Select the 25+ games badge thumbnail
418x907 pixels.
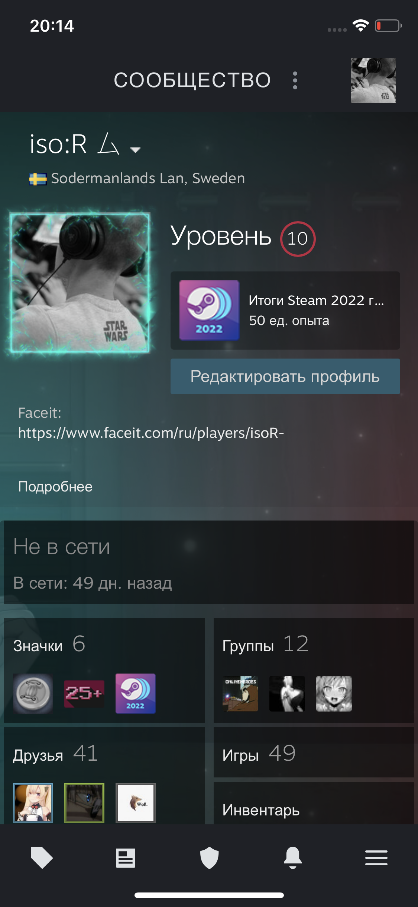pos(84,694)
